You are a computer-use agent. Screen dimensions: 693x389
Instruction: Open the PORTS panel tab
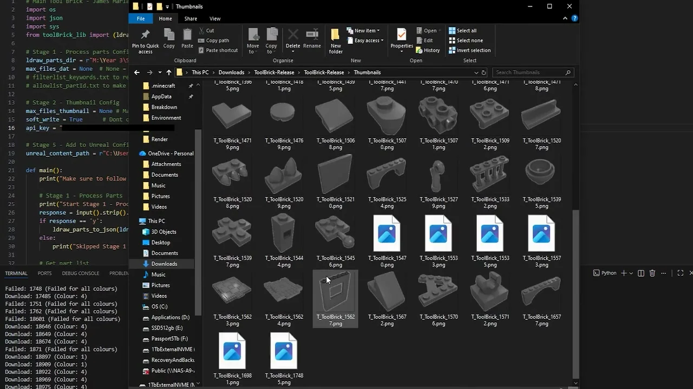44,273
